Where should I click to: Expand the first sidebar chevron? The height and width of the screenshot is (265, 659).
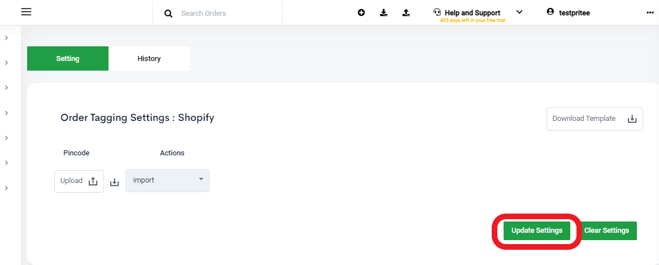tap(6, 38)
